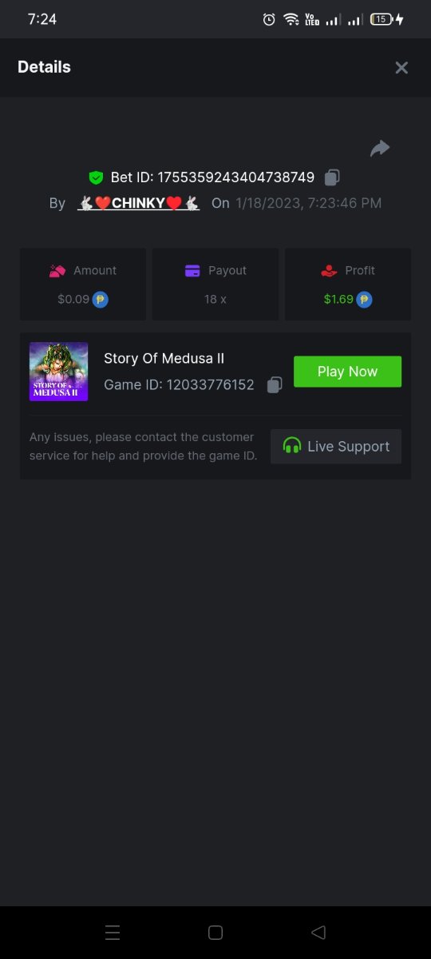
Task: Click the Play Now button
Action: (x=347, y=372)
